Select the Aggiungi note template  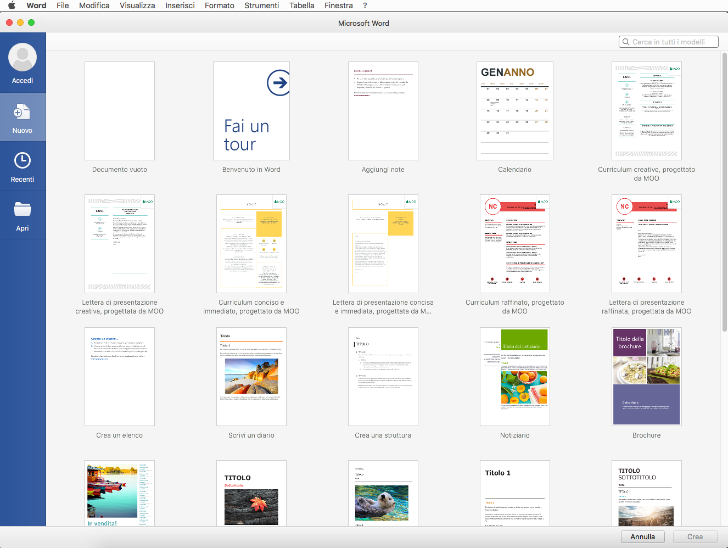383,111
